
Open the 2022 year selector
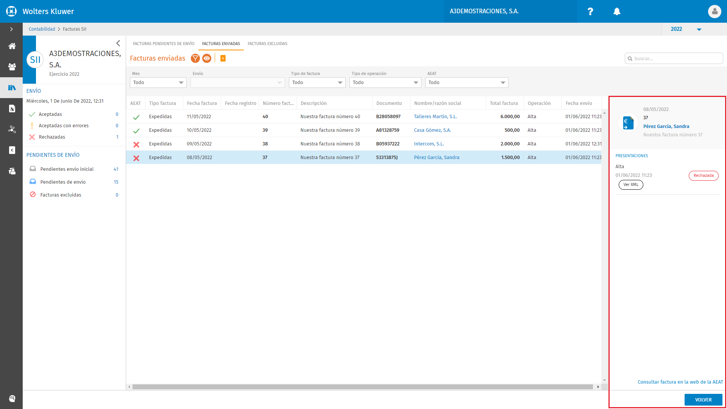click(686, 29)
